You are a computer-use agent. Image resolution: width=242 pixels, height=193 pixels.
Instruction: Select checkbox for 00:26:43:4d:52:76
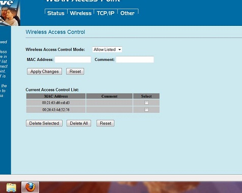(146, 110)
